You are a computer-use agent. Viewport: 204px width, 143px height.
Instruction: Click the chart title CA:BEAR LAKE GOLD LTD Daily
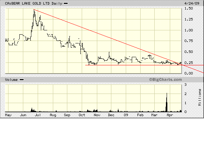(33, 4)
